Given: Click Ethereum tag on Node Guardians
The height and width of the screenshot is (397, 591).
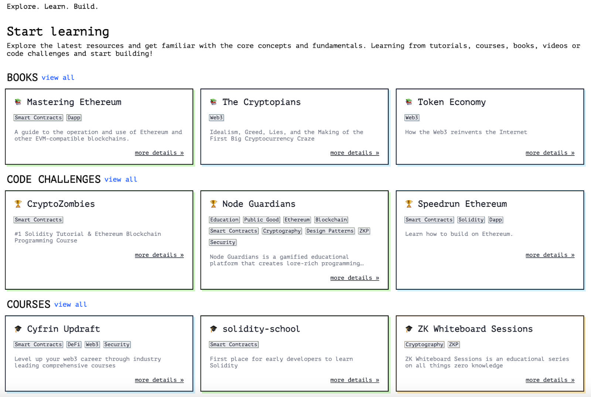Looking at the screenshot, I should tap(297, 220).
